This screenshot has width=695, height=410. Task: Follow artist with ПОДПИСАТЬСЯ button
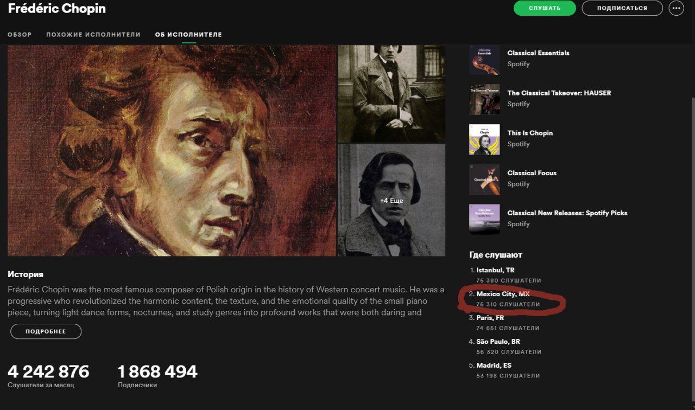tap(622, 8)
